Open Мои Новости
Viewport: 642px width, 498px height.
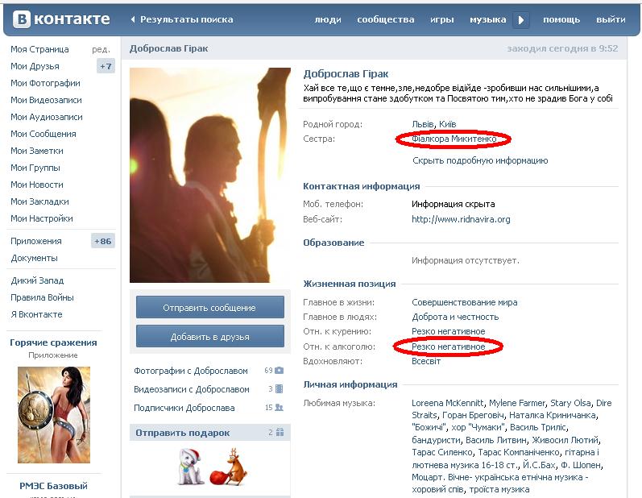pos(37,185)
